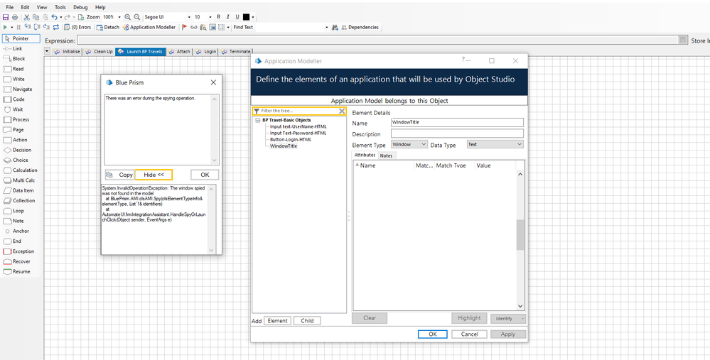Select the Decision stage tool
This screenshot has height=360, width=710.
(21, 150)
